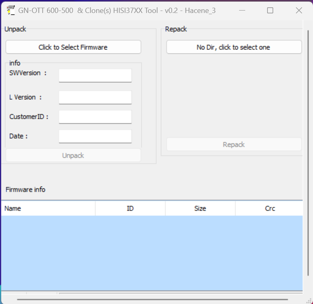Select the CustomerID input box

click(x=95, y=117)
